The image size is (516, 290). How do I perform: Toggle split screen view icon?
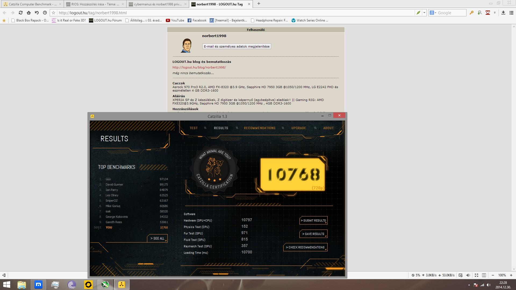coord(484,275)
